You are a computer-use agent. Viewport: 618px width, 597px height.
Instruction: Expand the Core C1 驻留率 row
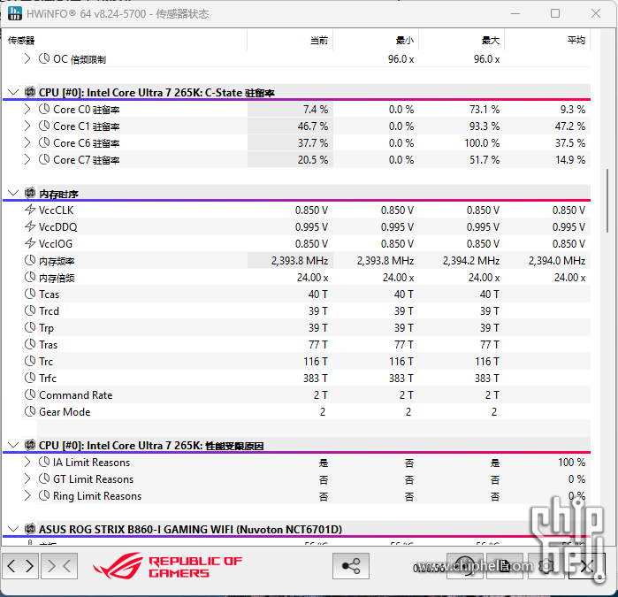pos(27,126)
